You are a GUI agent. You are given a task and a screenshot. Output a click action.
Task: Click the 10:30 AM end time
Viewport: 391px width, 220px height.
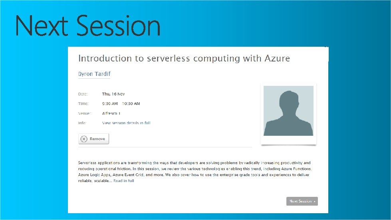[131, 104]
